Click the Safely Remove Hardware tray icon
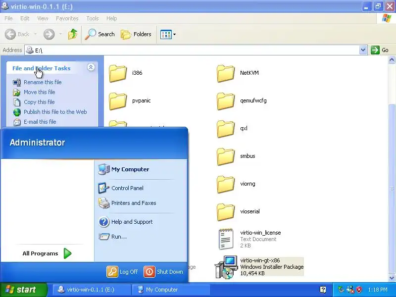This screenshot has height=297, width=396. [341, 290]
